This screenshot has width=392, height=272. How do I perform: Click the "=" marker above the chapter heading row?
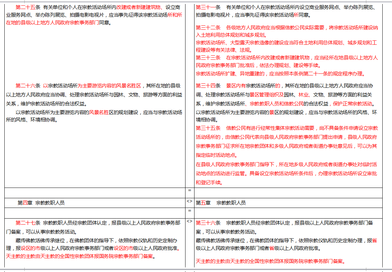[189, 190]
